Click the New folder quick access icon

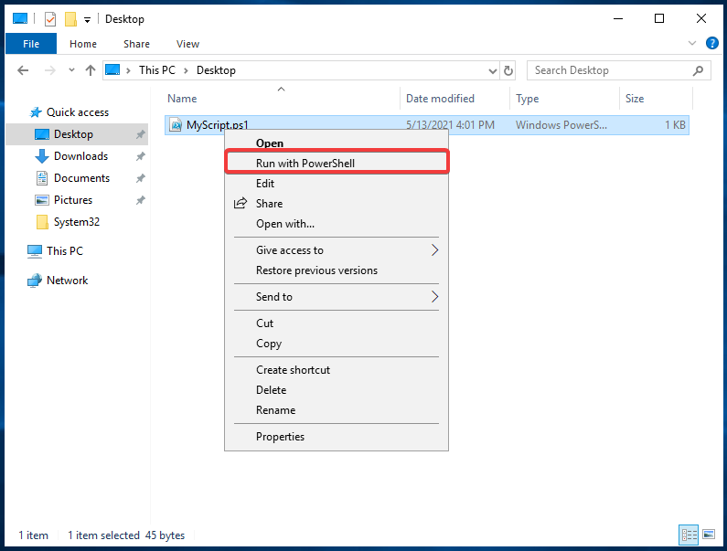tap(70, 19)
